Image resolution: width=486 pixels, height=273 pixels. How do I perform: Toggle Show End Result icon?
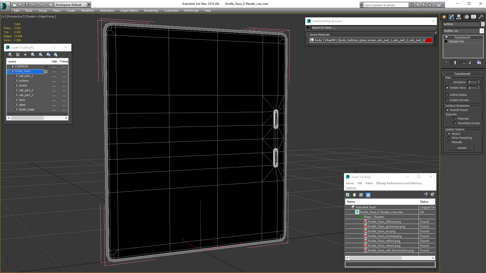[455, 62]
